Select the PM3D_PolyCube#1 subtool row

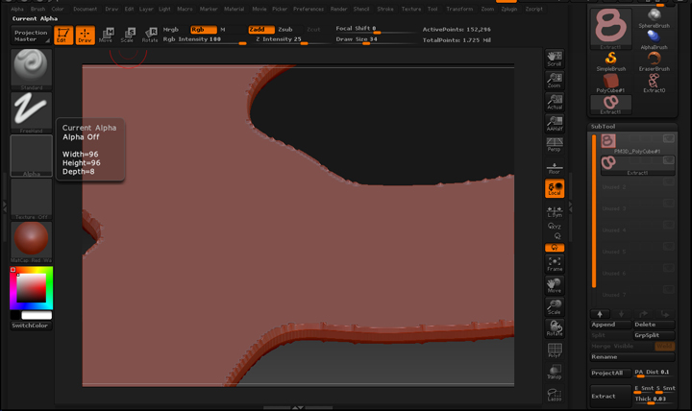coord(638,144)
